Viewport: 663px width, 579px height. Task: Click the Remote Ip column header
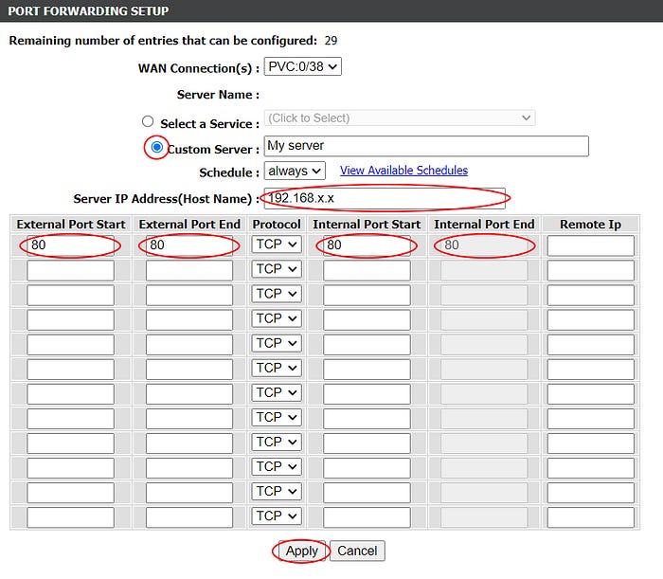click(x=591, y=225)
